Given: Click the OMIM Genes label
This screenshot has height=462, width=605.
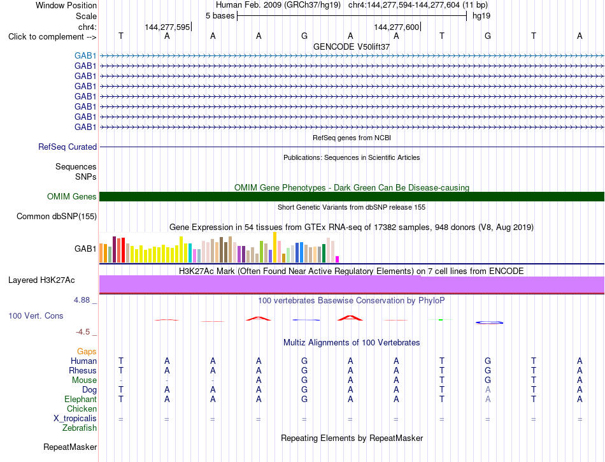Looking at the screenshot, I should point(72,196).
